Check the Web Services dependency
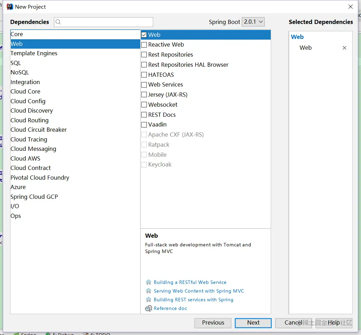The width and height of the screenshot is (361, 335). click(144, 84)
